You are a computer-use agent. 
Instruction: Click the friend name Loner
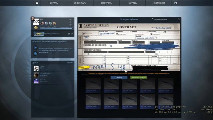42,67
